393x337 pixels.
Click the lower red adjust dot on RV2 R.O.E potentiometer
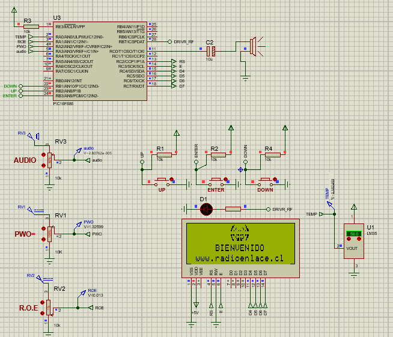point(42,313)
